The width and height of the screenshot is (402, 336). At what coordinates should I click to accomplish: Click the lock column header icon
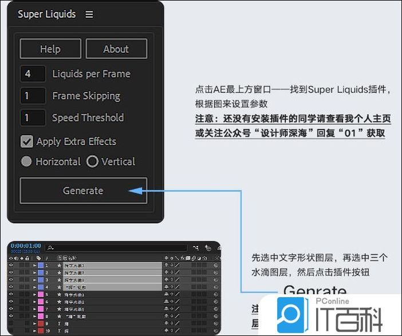27,258
